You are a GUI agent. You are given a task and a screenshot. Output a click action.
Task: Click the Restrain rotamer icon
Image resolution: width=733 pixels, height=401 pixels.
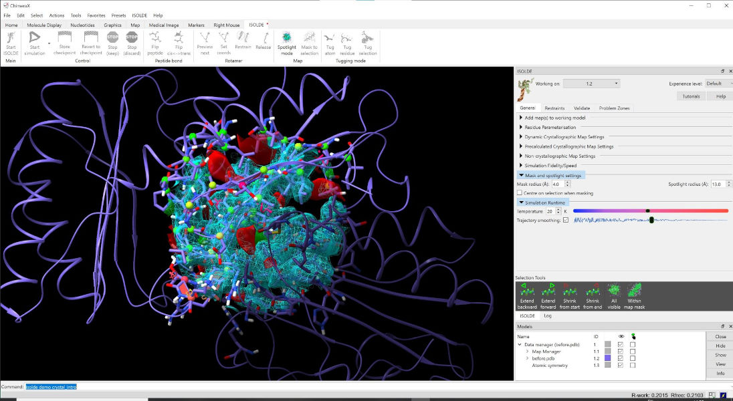tap(243, 37)
